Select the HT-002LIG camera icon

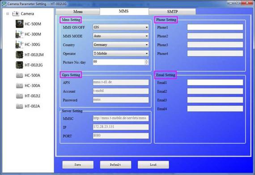20,65
